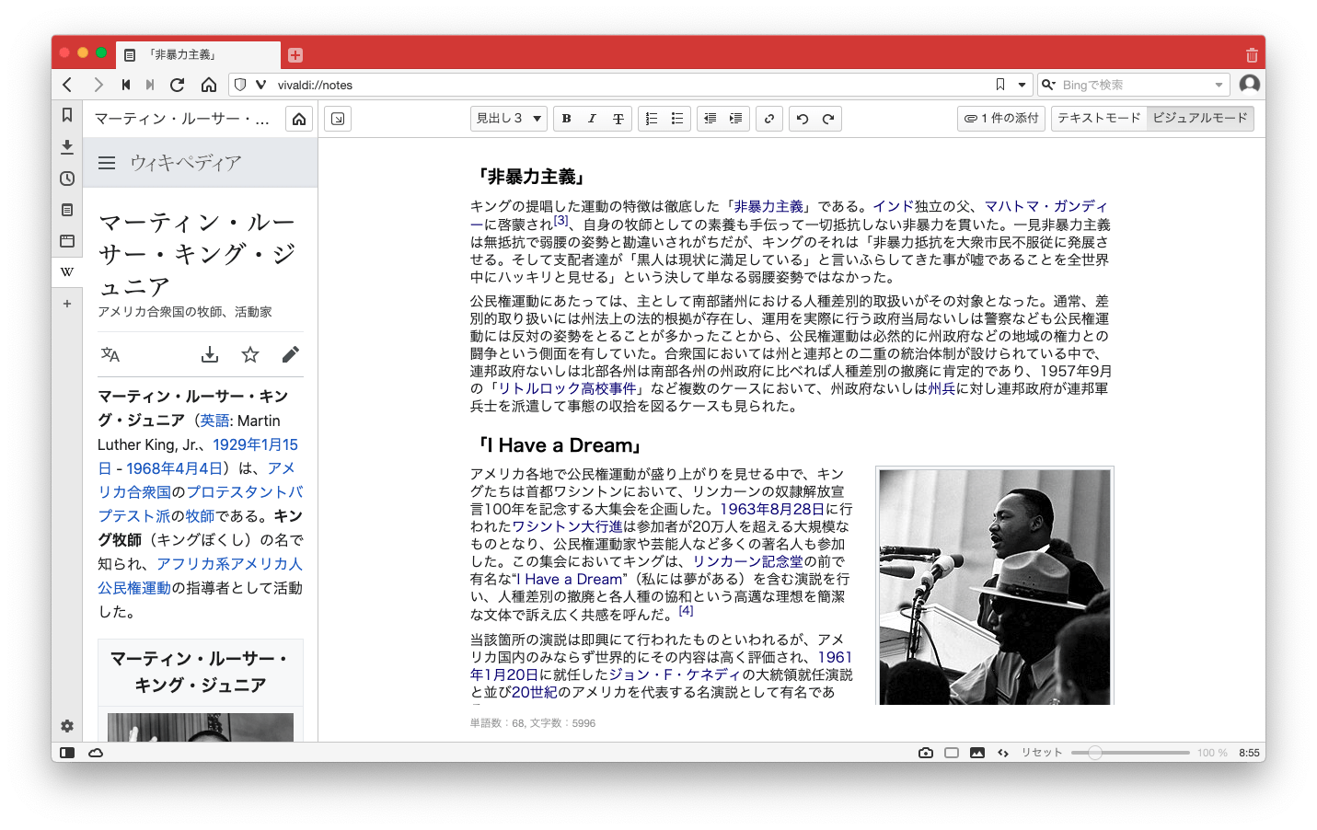Switch to テキストモード for the note

pyautogui.click(x=1100, y=118)
